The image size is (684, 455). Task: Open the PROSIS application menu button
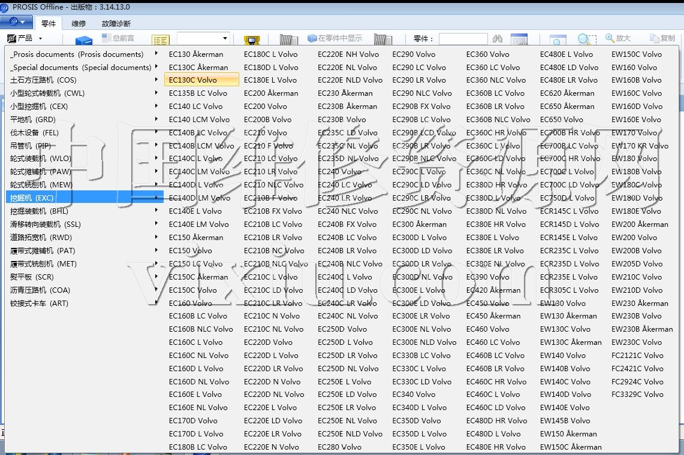(x=16, y=23)
